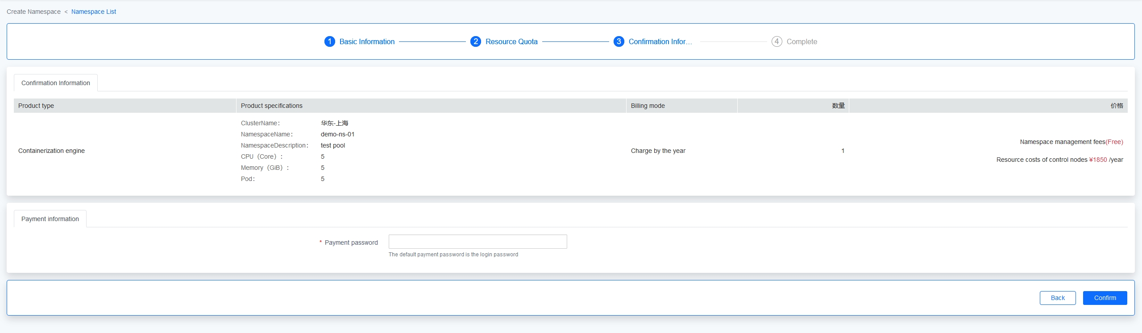Open the Namespace List breadcrumb link
1142x333 pixels.
coord(93,12)
